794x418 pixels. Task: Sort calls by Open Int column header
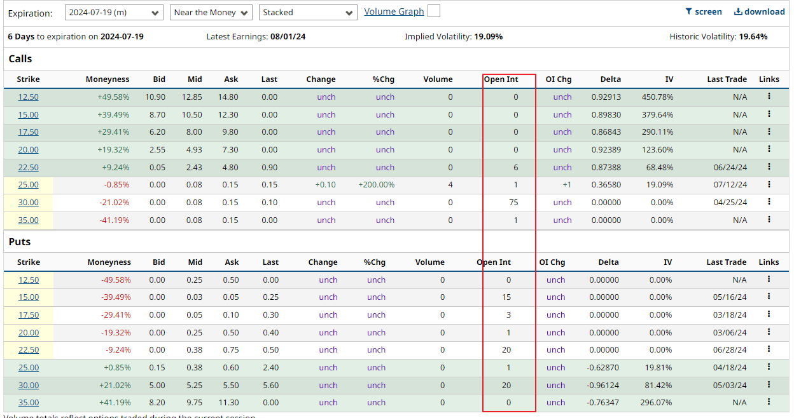[501, 79]
